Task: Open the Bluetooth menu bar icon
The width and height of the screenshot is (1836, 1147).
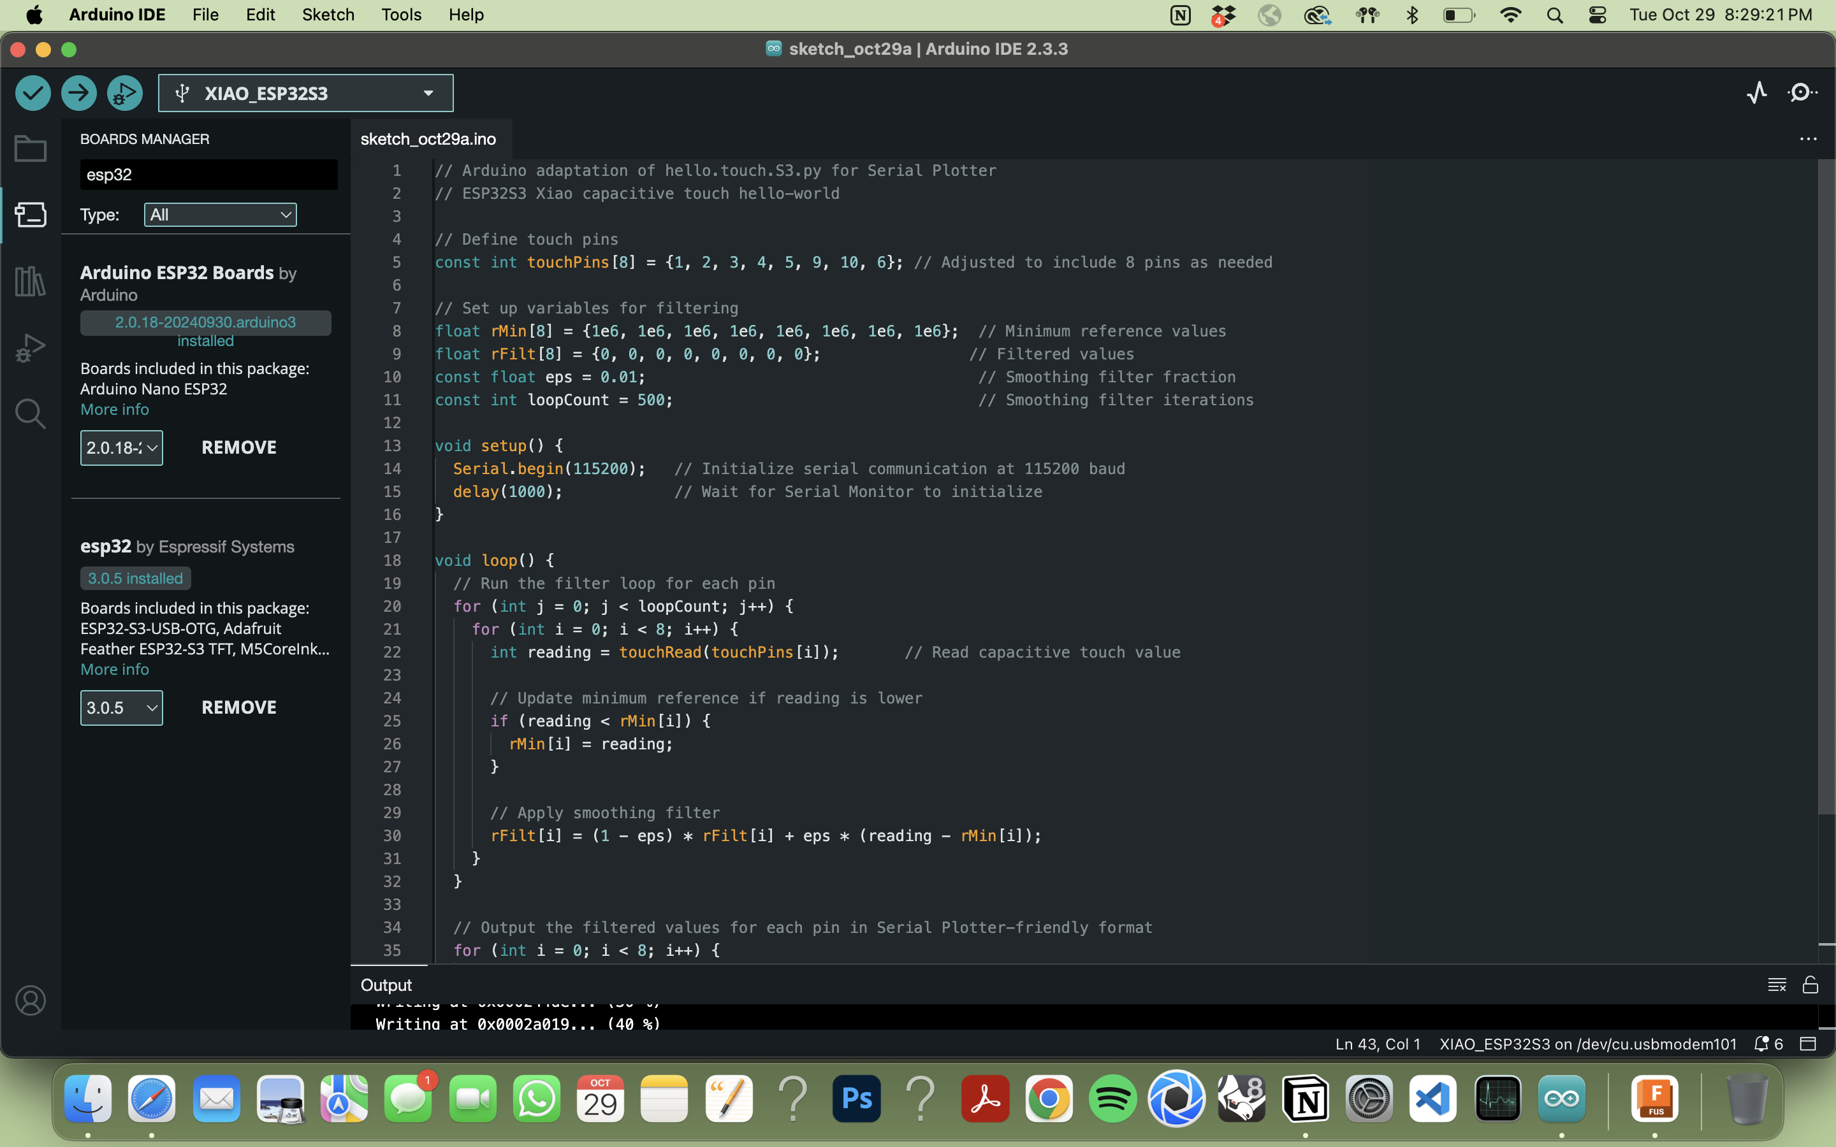Action: pos(1412,15)
